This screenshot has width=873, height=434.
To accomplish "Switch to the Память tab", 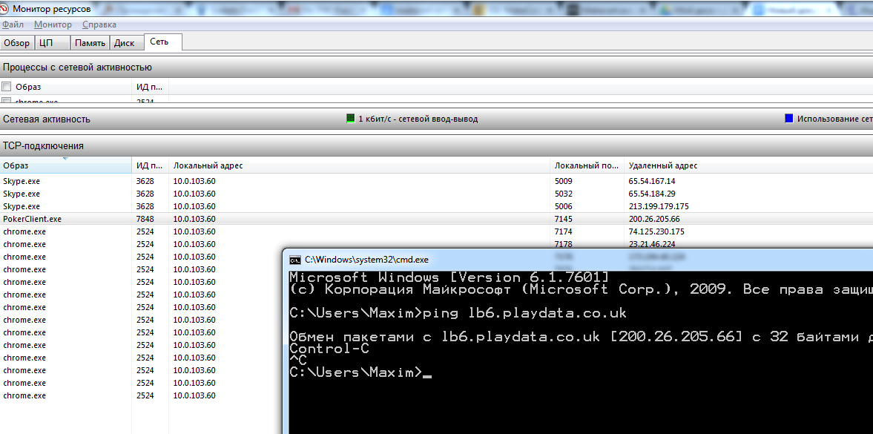I will pyautogui.click(x=90, y=43).
